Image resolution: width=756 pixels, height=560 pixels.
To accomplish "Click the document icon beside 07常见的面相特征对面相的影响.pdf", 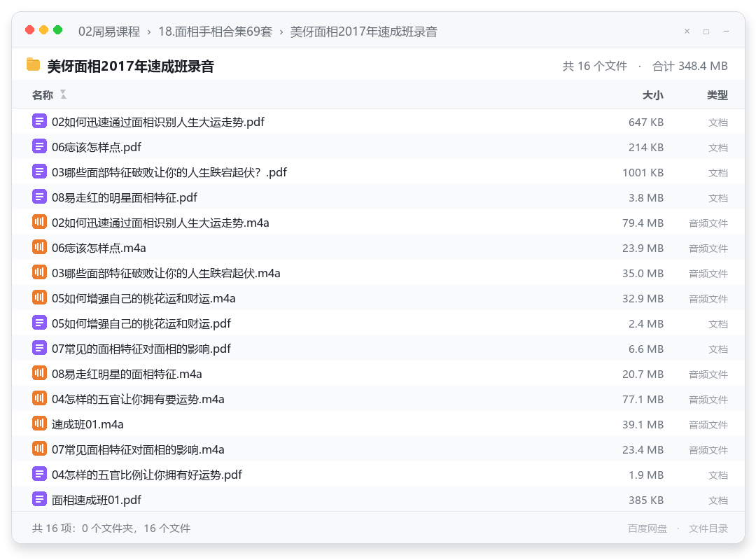I will [39, 348].
